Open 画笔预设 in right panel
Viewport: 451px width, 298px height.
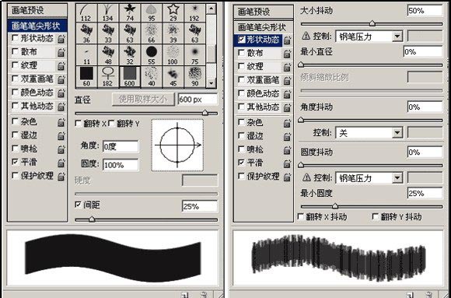click(x=263, y=12)
